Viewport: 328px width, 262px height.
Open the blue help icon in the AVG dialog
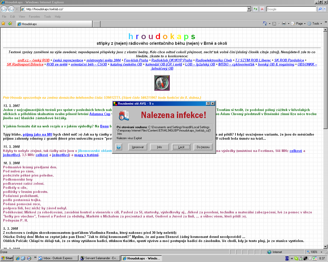click(x=119, y=147)
